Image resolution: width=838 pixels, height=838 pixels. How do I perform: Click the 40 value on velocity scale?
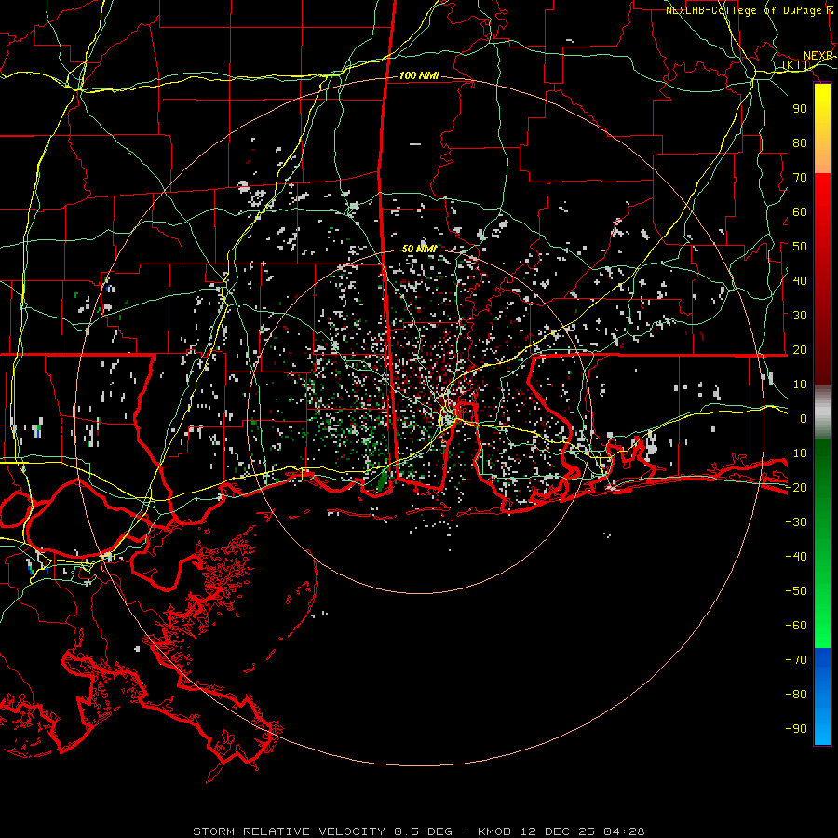point(800,280)
